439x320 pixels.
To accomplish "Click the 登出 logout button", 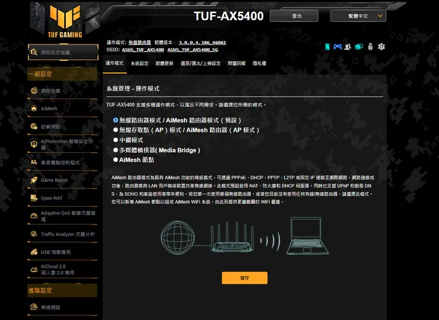I will point(294,16).
